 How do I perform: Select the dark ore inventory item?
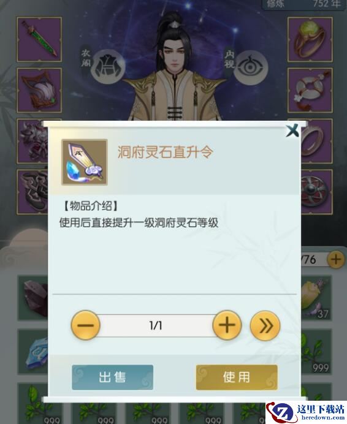coord(32,298)
